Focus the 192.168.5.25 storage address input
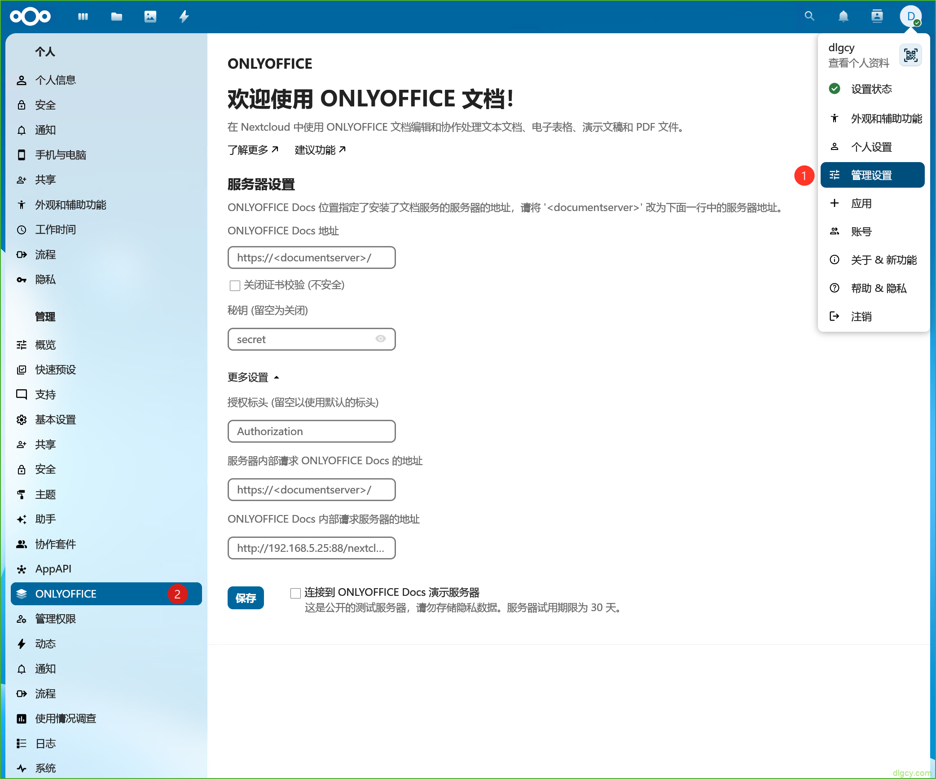 pyautogui.click(x=312, y=548)
